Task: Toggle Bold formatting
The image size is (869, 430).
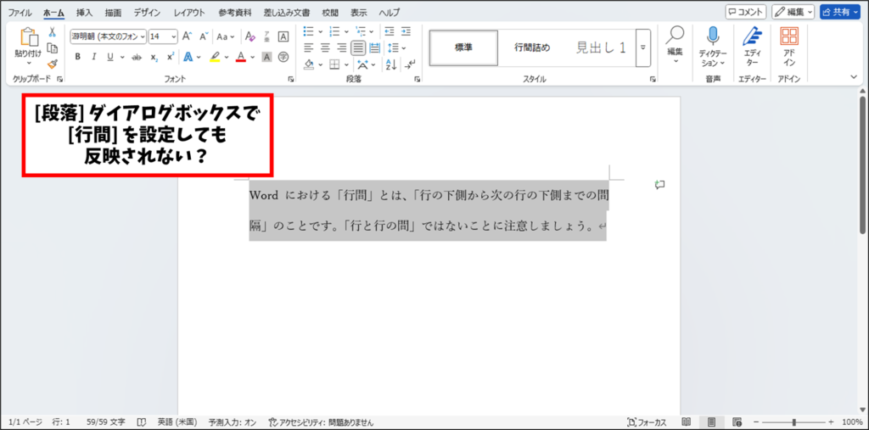Action: (x=77, y=57)
